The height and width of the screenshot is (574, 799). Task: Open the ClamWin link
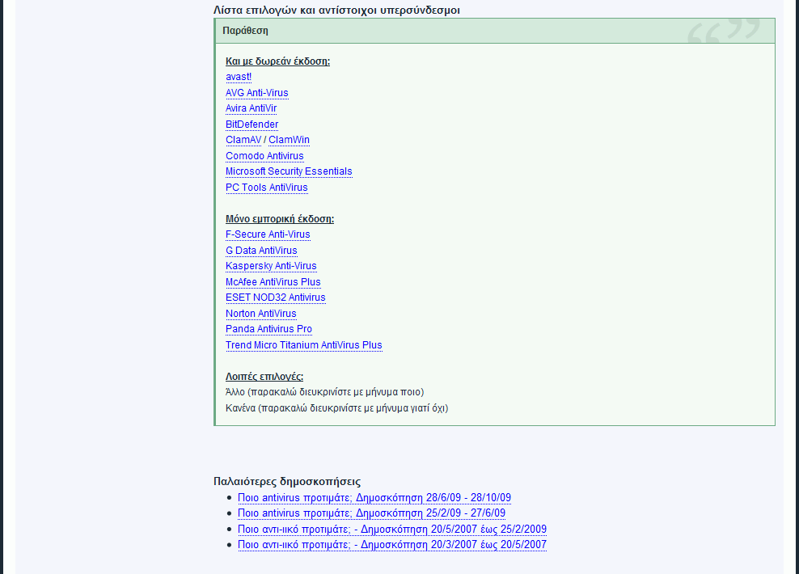[x=289, y=140]
